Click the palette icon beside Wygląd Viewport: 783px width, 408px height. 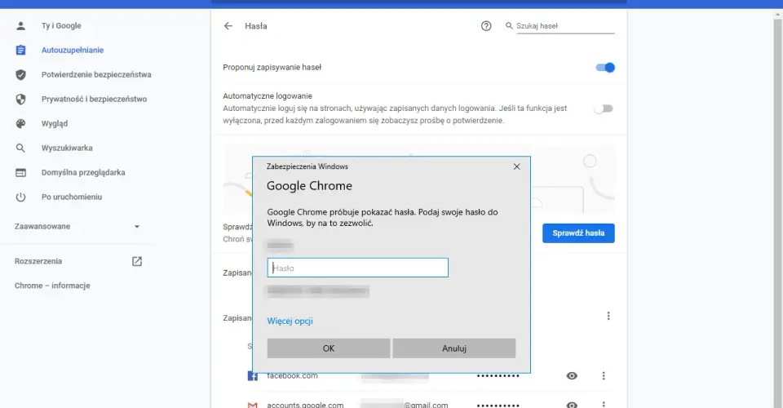(20, 123)
